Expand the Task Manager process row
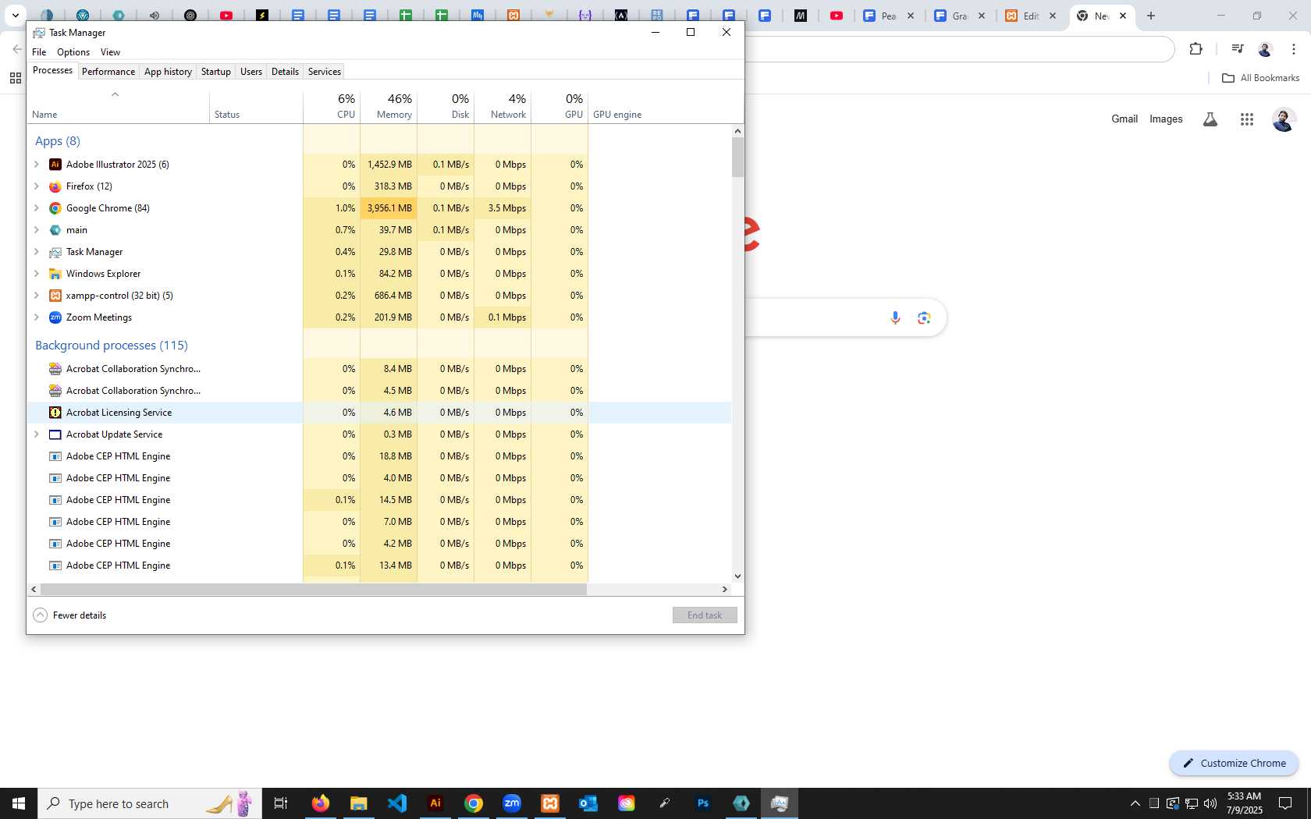 click(x=37, y=252)
